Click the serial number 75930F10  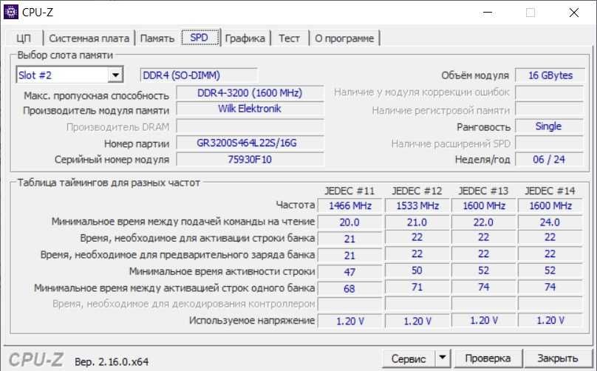[x=250, y=159]
